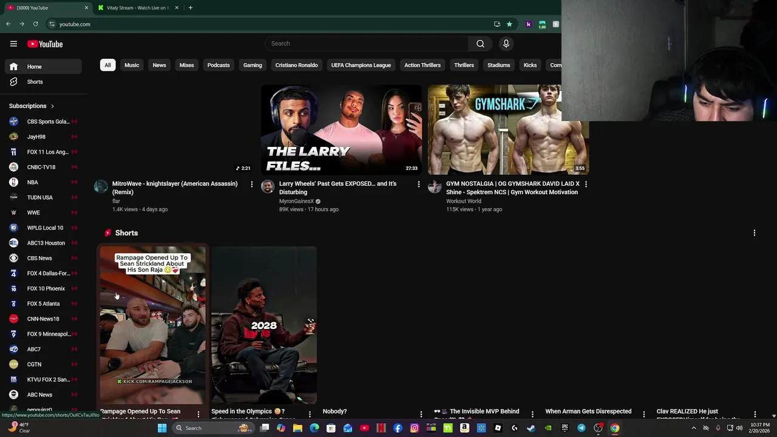Click the search magnifier button

click(480, 44)
